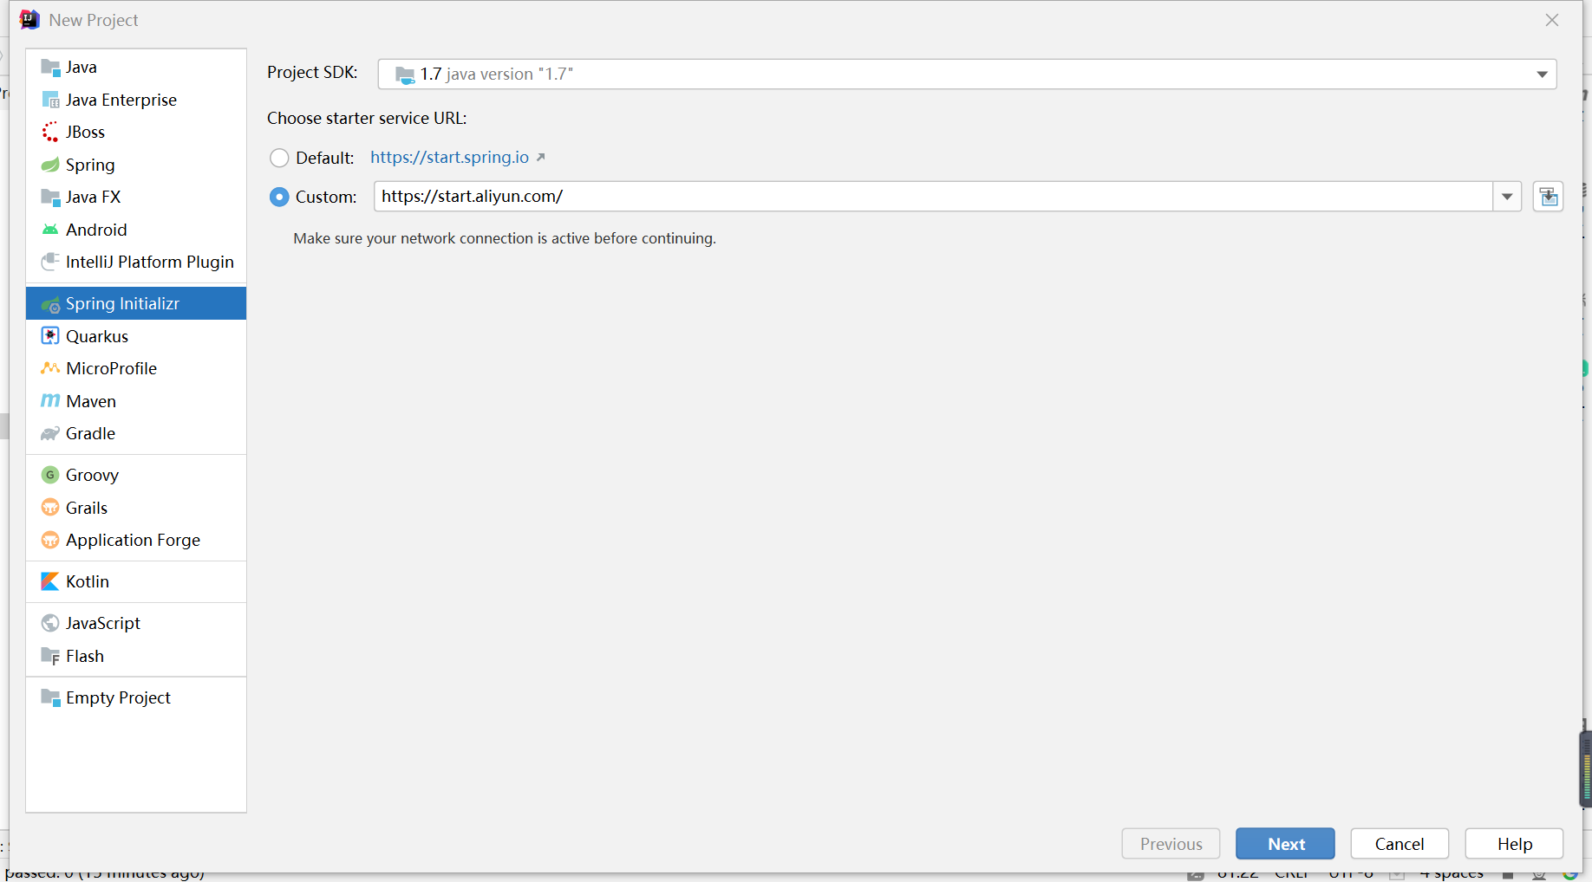Open the line-separator dropdown in the status bar
The height and width of the screenshot is (882, 1592).
tap(1292, 873)
